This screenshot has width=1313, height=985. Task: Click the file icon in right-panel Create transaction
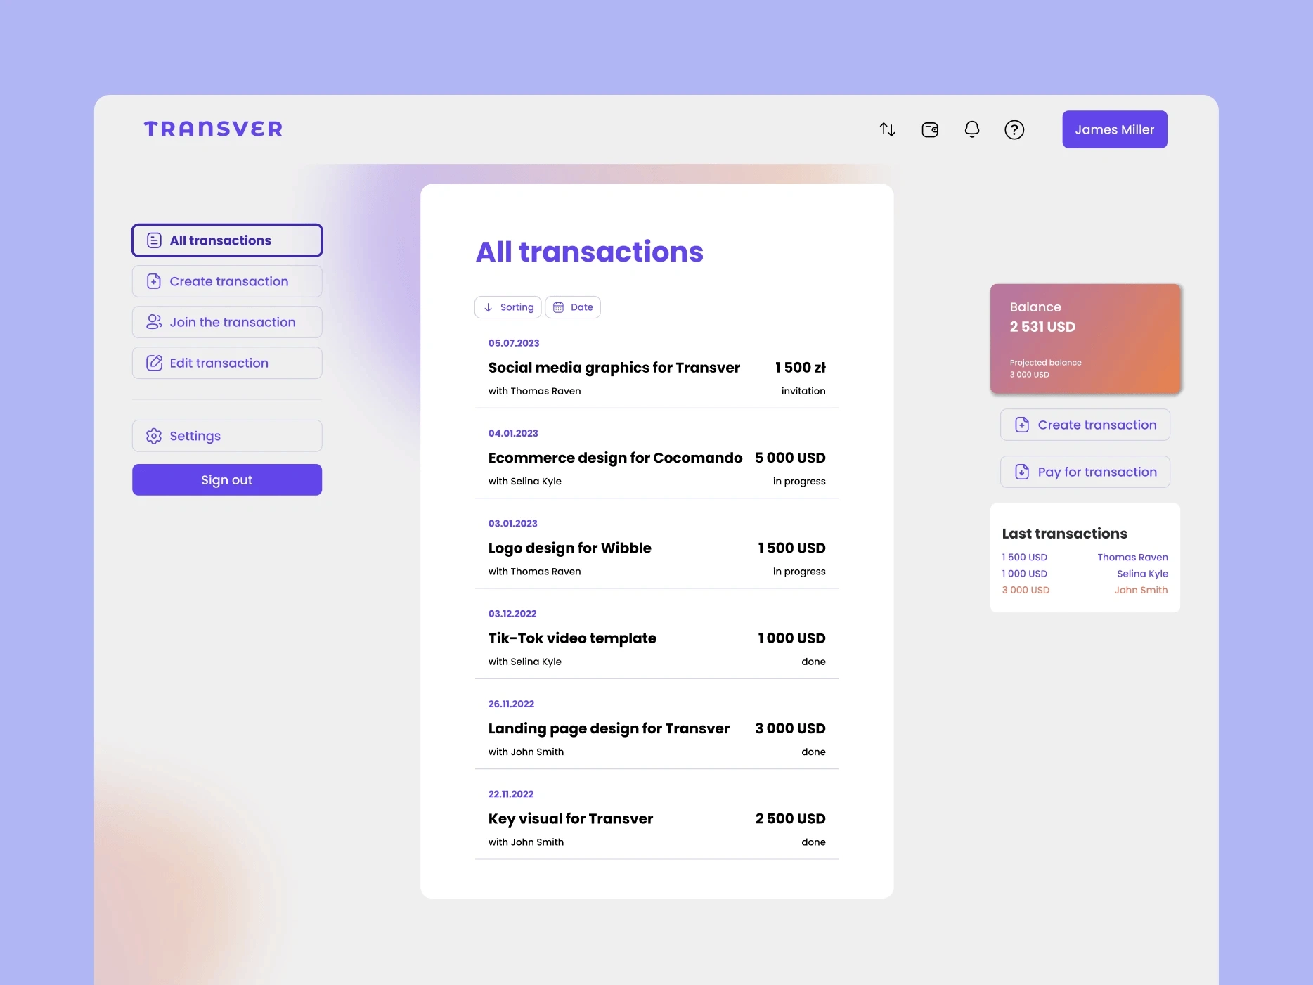pos(1022,425)
